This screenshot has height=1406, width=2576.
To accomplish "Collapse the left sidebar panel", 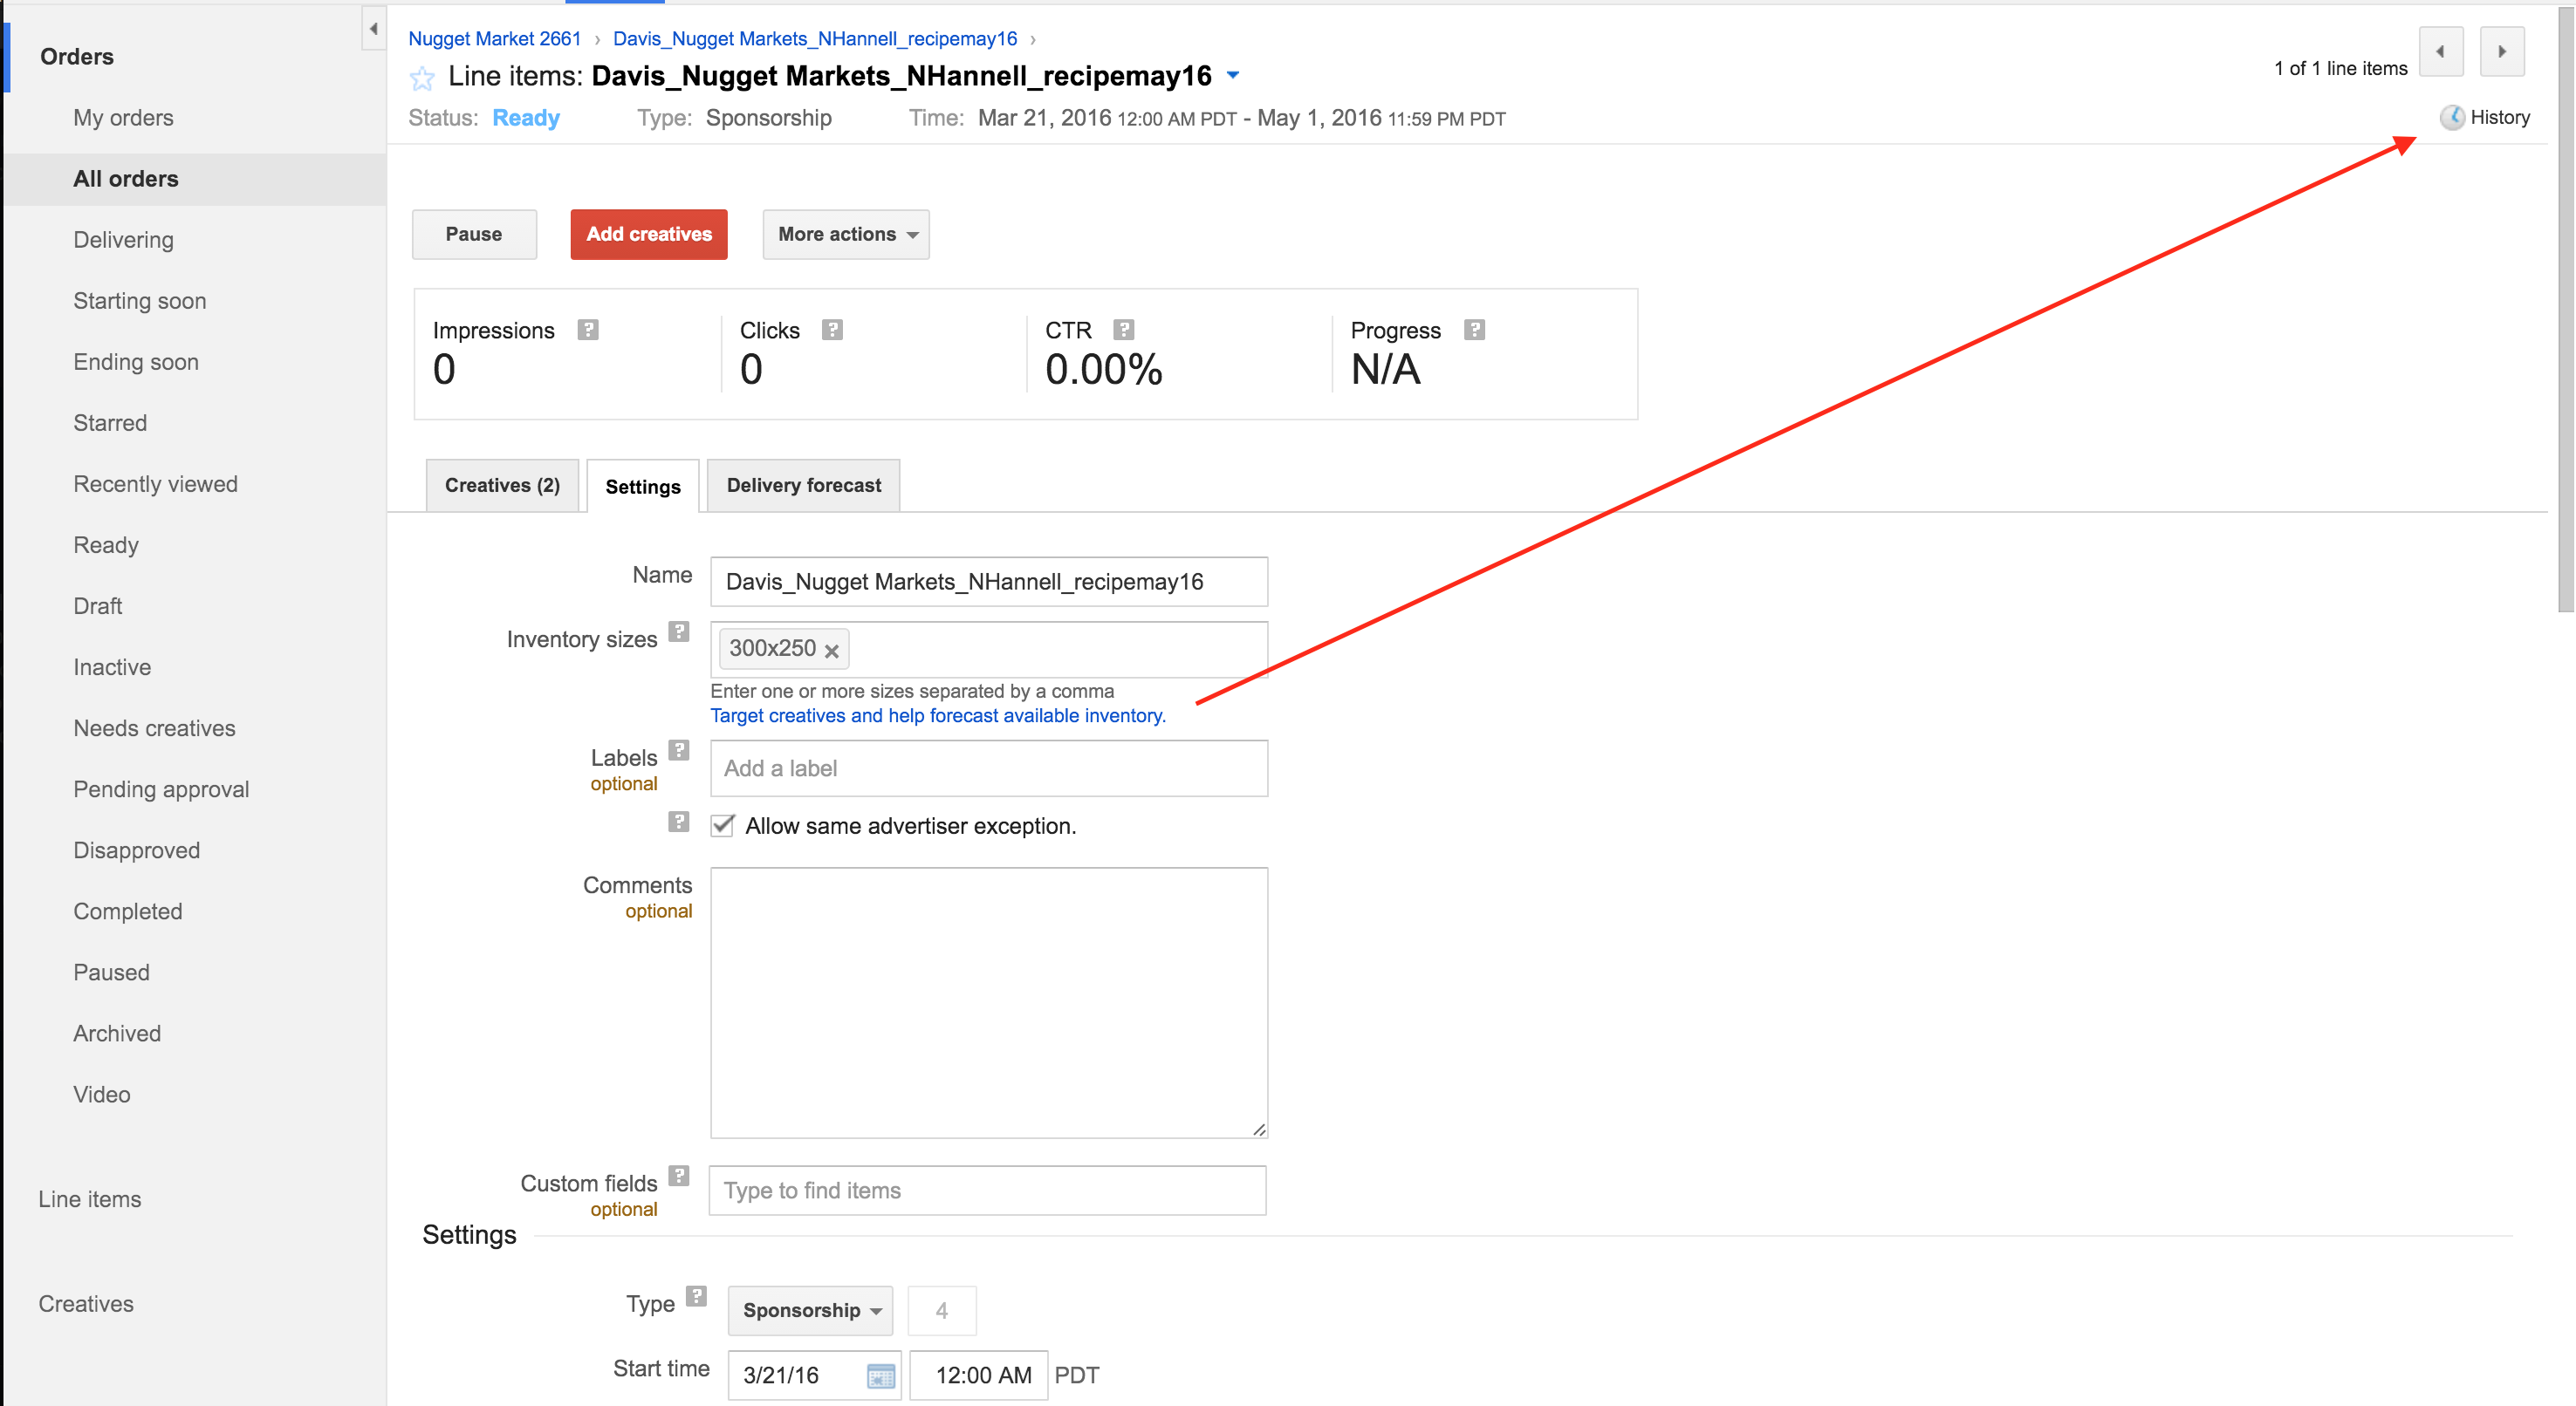I will click(373, 29).
